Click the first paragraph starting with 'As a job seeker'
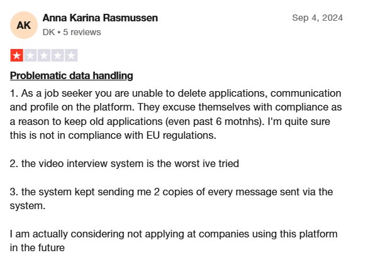The height and width of the screenshot is (260, 368). [176, 114]
